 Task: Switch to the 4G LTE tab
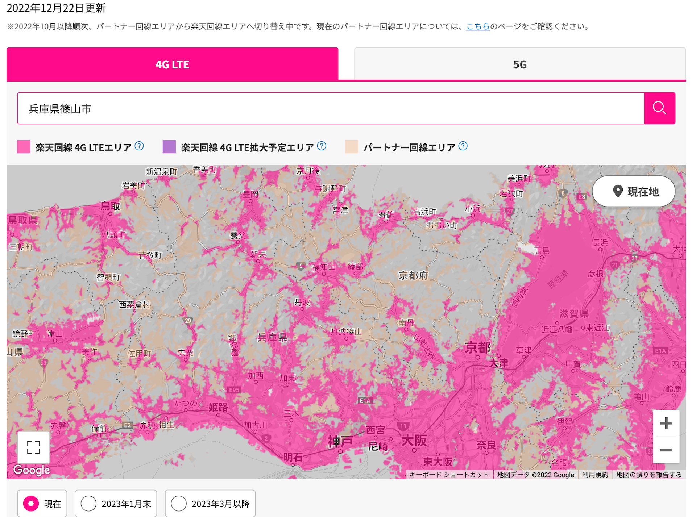click(x=172, y=64)
